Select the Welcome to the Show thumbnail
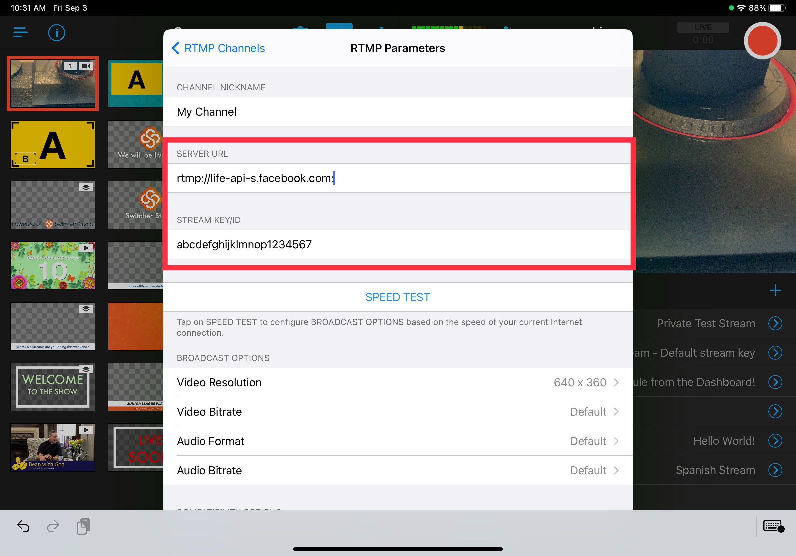The width and height of the screenshot is (796, 556). 53,387
